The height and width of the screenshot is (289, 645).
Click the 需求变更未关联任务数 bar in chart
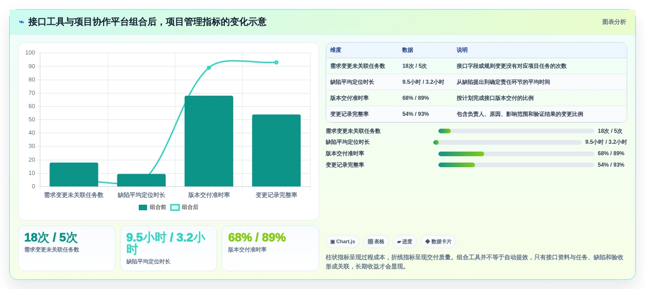(x=74, y=174)
